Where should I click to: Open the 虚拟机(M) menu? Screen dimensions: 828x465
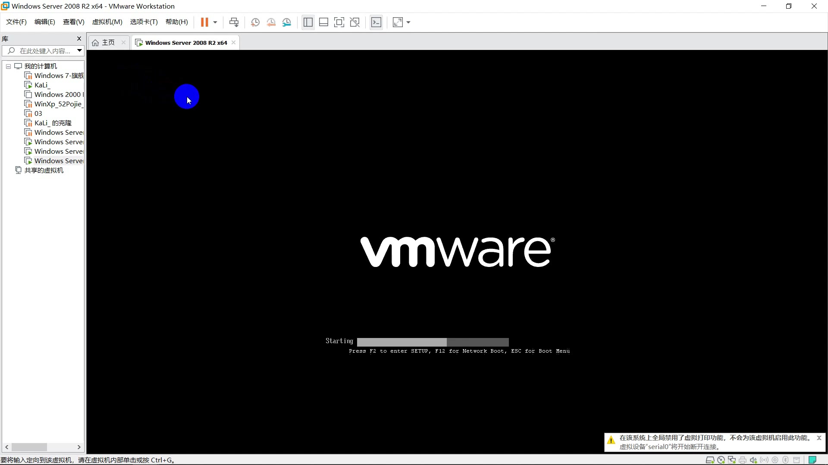[107, 22]
